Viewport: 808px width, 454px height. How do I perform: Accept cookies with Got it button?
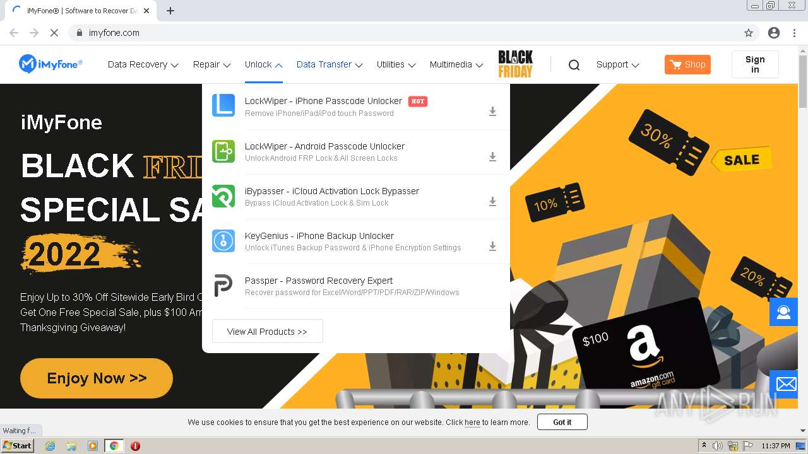562,422
